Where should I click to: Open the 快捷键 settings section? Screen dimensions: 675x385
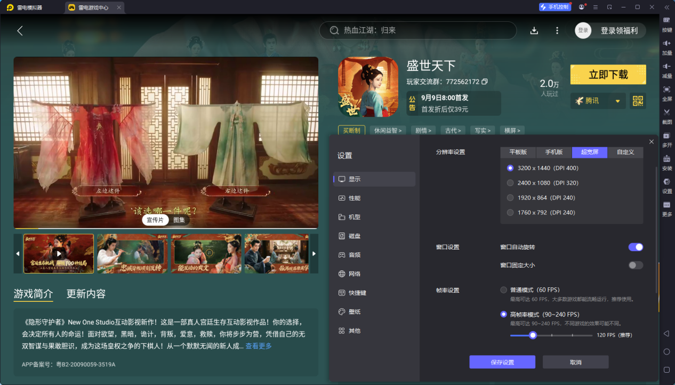pyautogui.click(x=374, y=293)
